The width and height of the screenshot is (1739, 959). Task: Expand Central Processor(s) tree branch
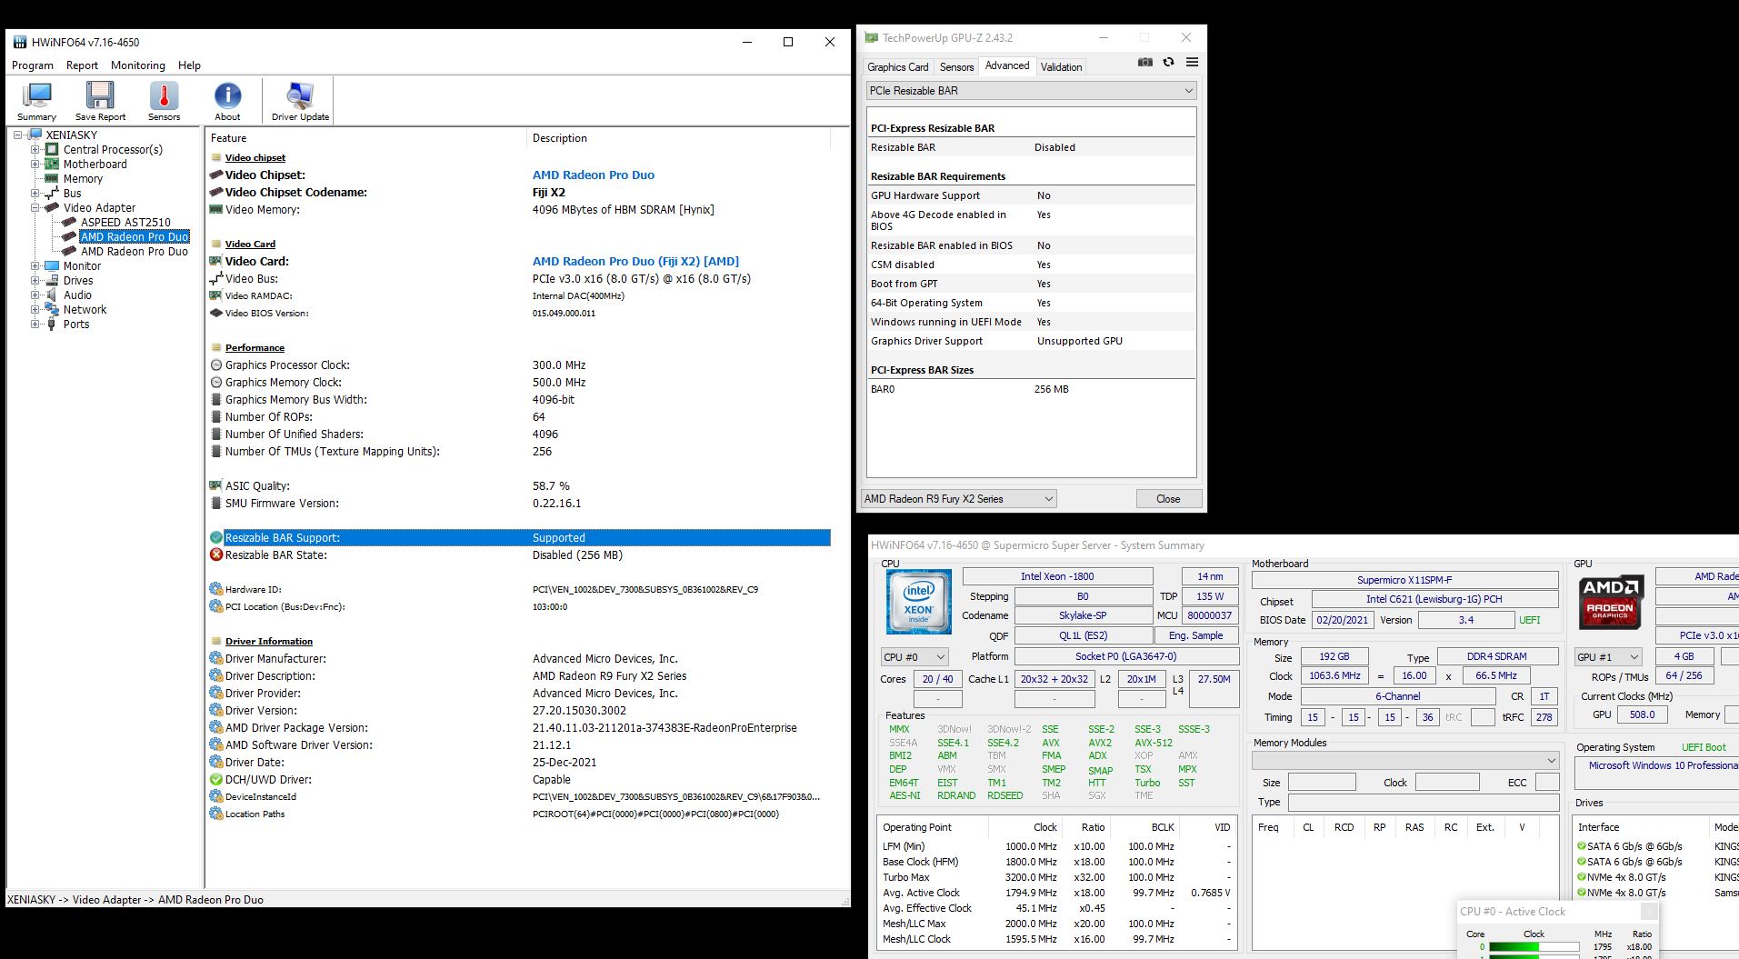click(x=35, y=149)
